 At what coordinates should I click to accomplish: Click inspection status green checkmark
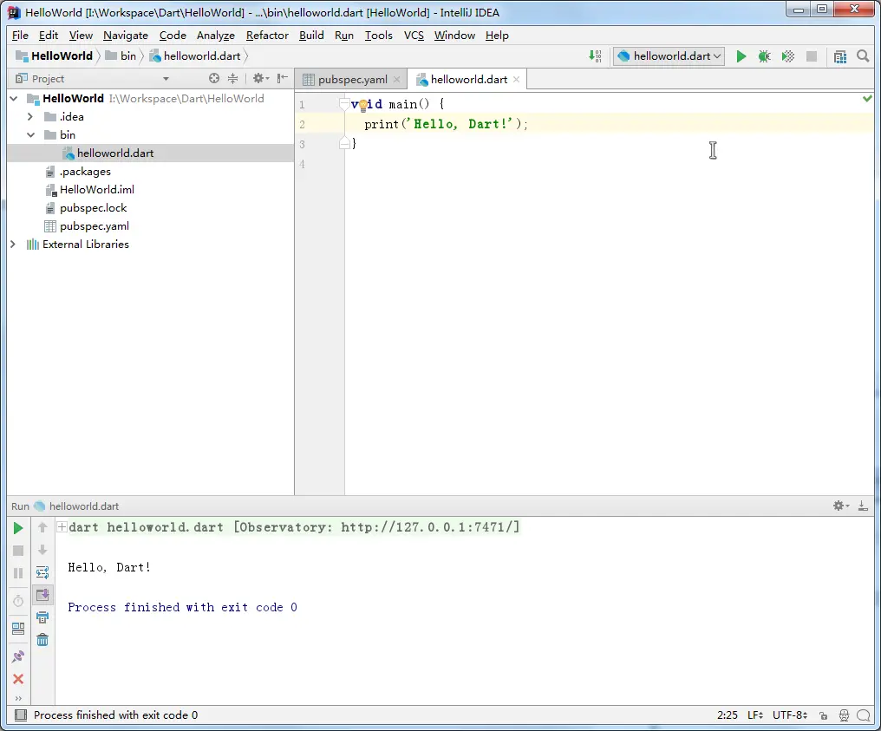point(867,98)
